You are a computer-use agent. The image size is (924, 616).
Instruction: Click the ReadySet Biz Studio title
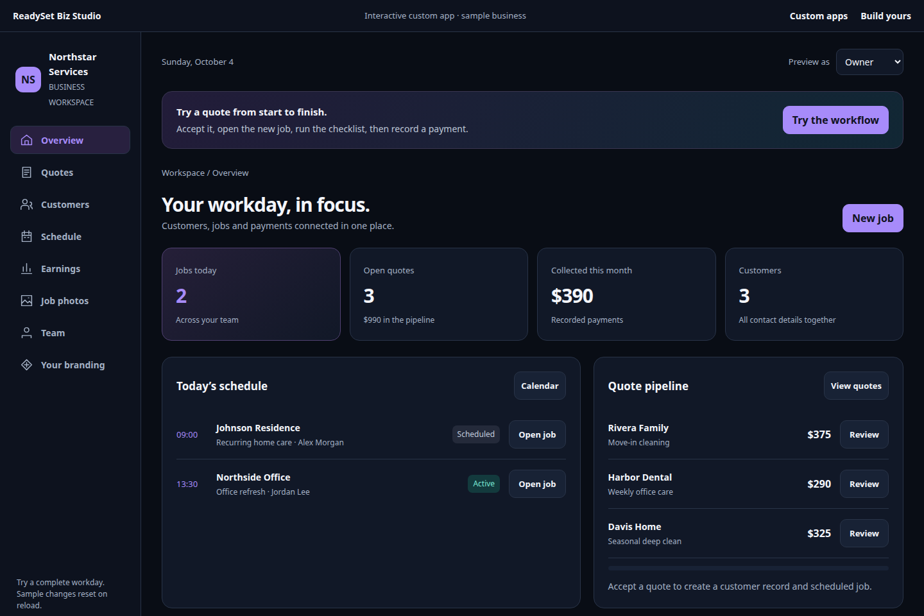point(57,16)
